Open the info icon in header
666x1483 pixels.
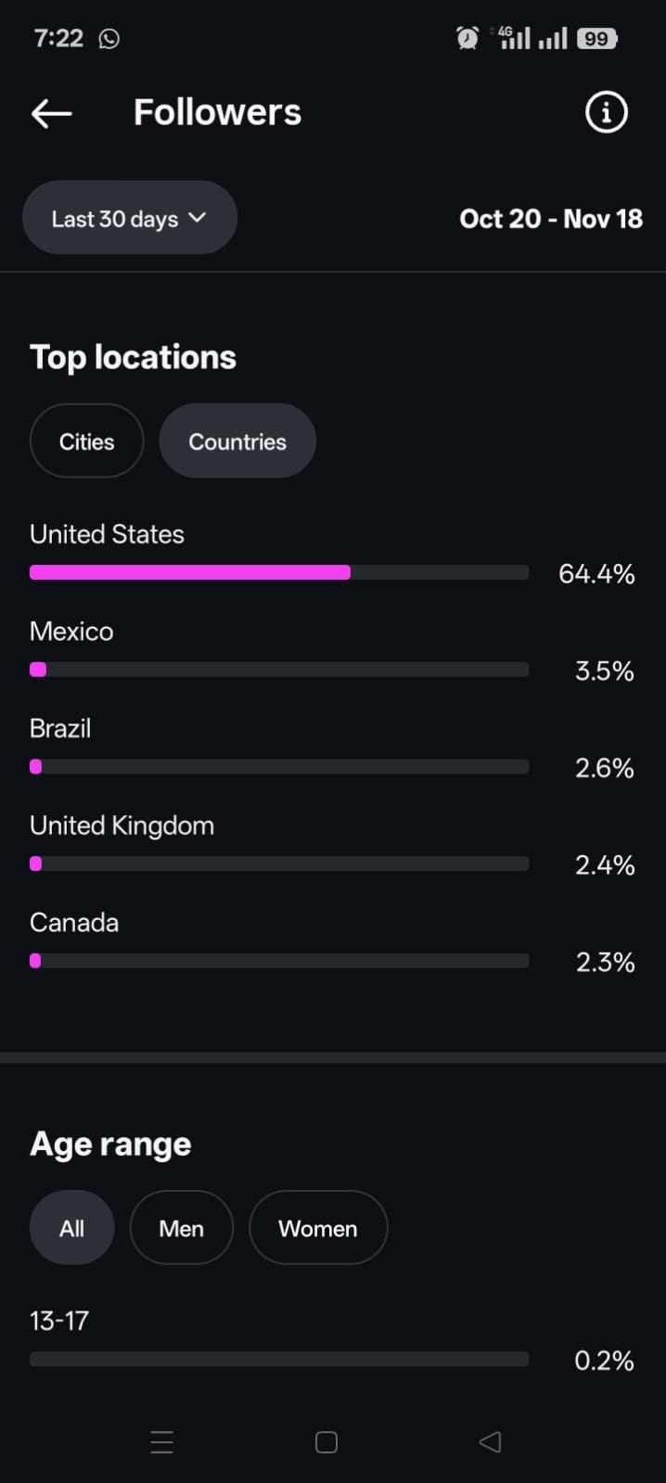[607, 113]
